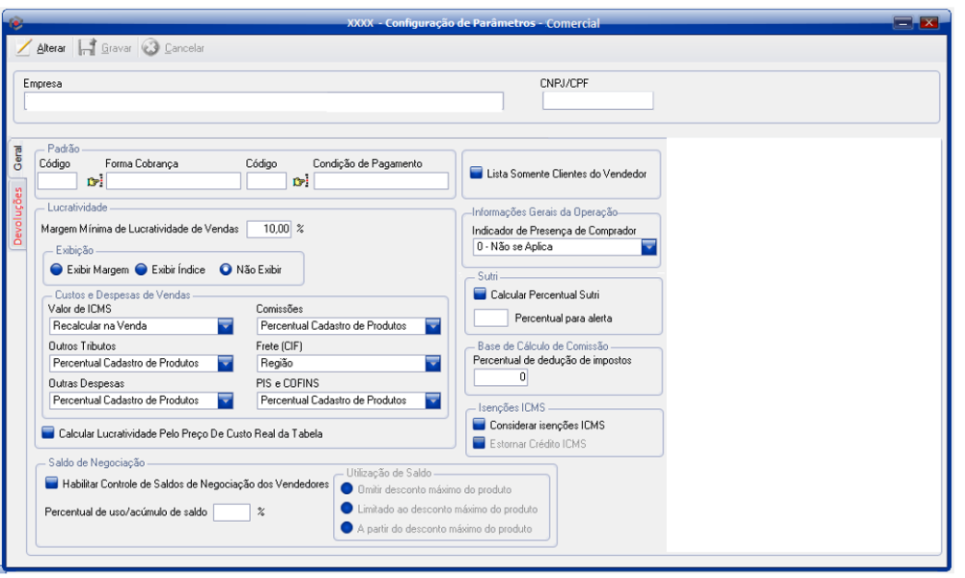Viewport: 965px width, 578px height.
Task: Click the Alterar pencil icon
Action: (24, 48)
